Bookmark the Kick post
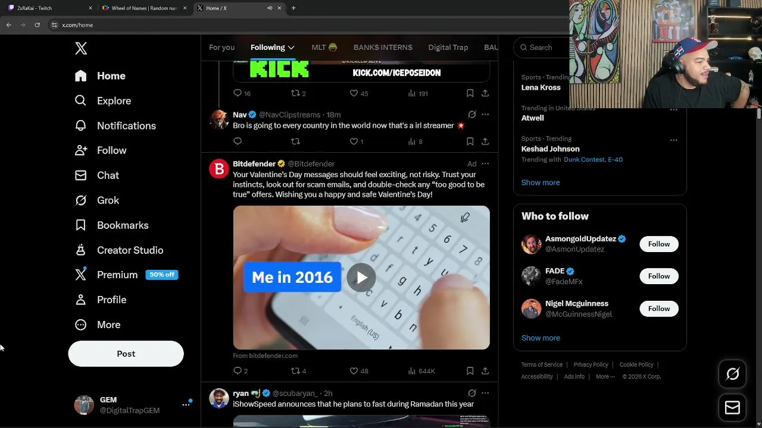This screenshot has height=428, width=762. [x=470, y=93]
